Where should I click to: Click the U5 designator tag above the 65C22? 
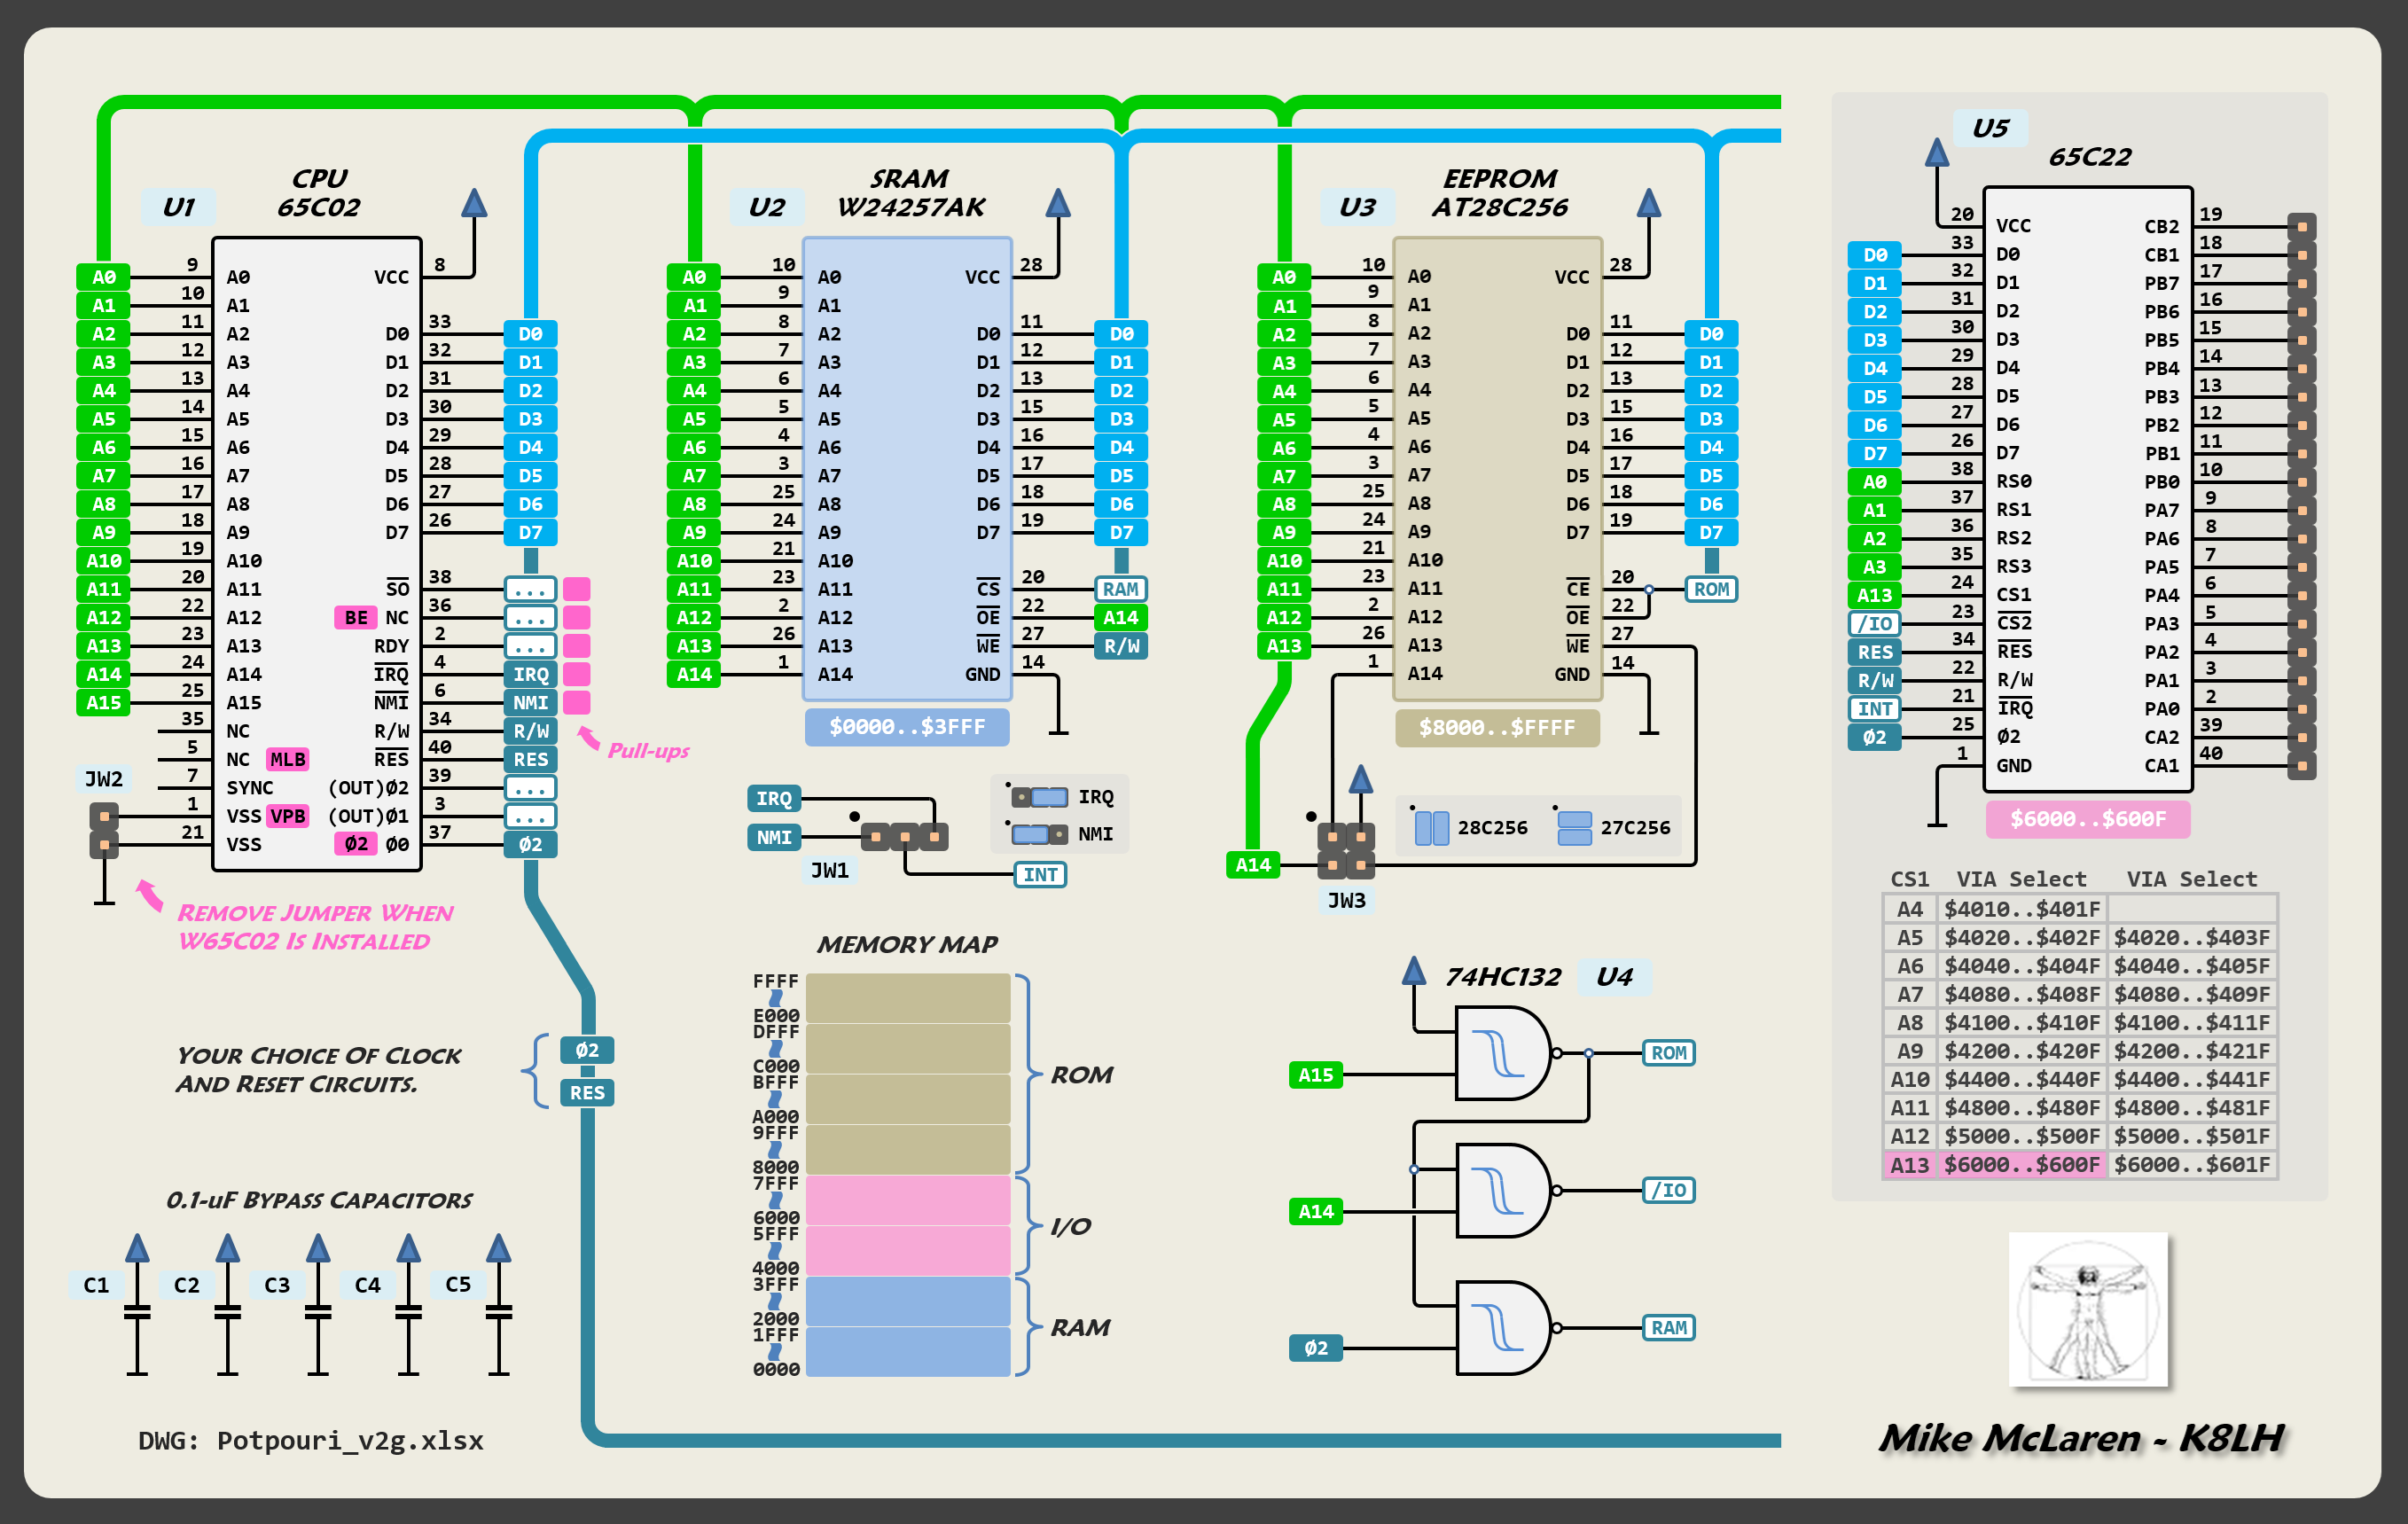1990,128
